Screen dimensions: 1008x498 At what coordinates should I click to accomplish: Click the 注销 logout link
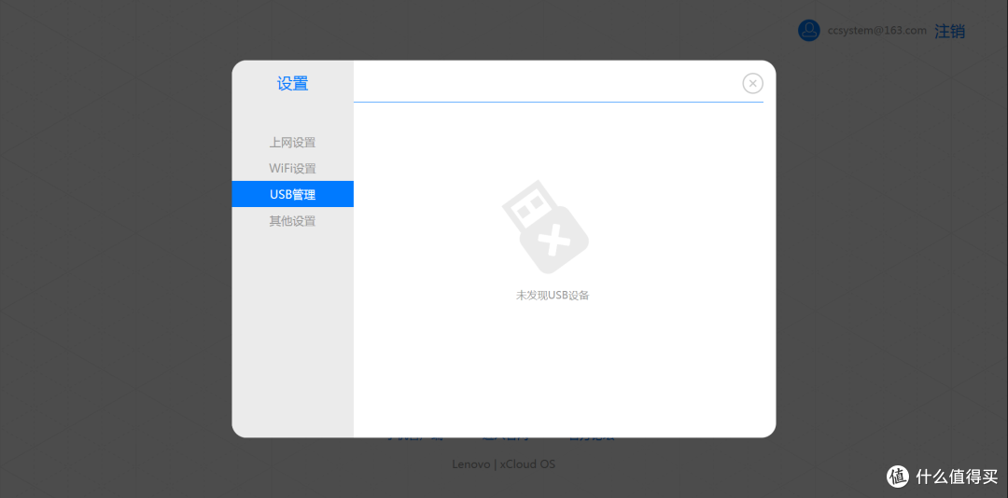pos(949,31)
